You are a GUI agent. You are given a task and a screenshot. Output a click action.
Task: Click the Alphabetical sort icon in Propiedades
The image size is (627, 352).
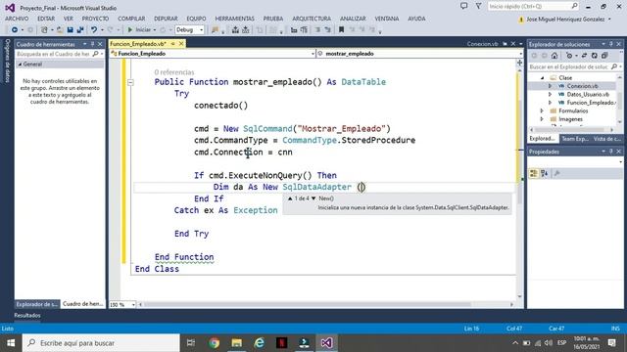[x=545, y=173]
